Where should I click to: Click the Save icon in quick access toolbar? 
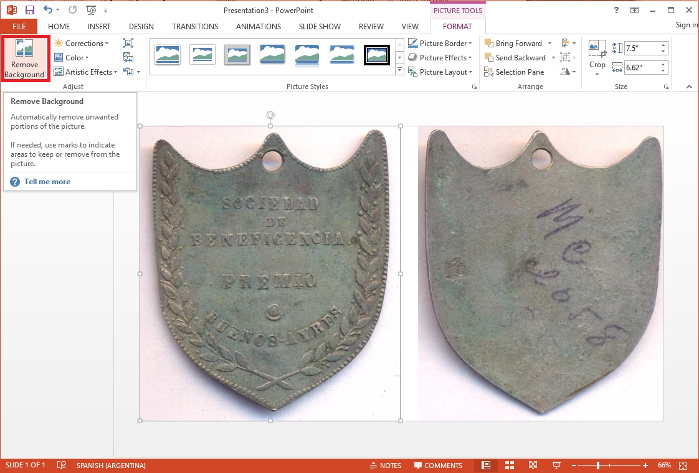point(29,10)
